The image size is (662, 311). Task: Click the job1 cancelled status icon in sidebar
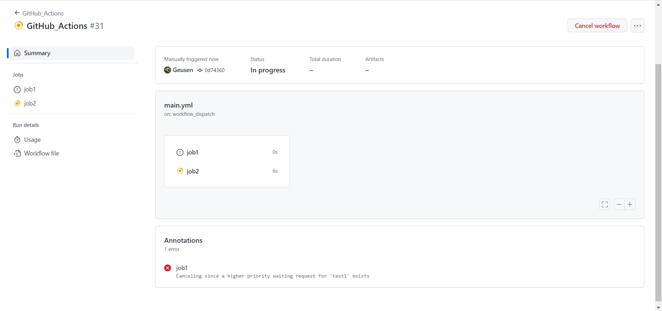[x=17, y=90]
